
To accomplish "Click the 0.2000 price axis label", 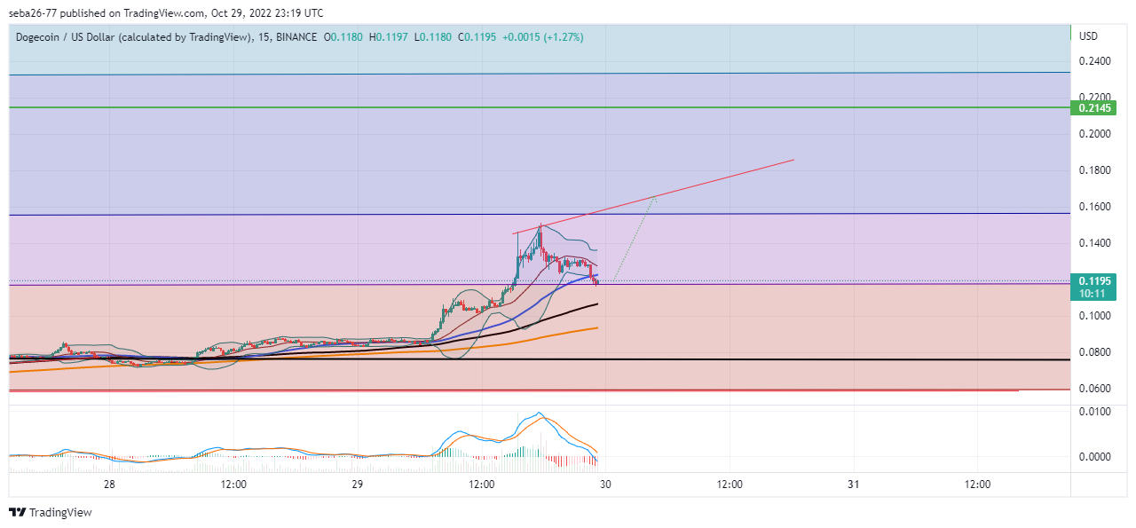I will [1093, 134].
